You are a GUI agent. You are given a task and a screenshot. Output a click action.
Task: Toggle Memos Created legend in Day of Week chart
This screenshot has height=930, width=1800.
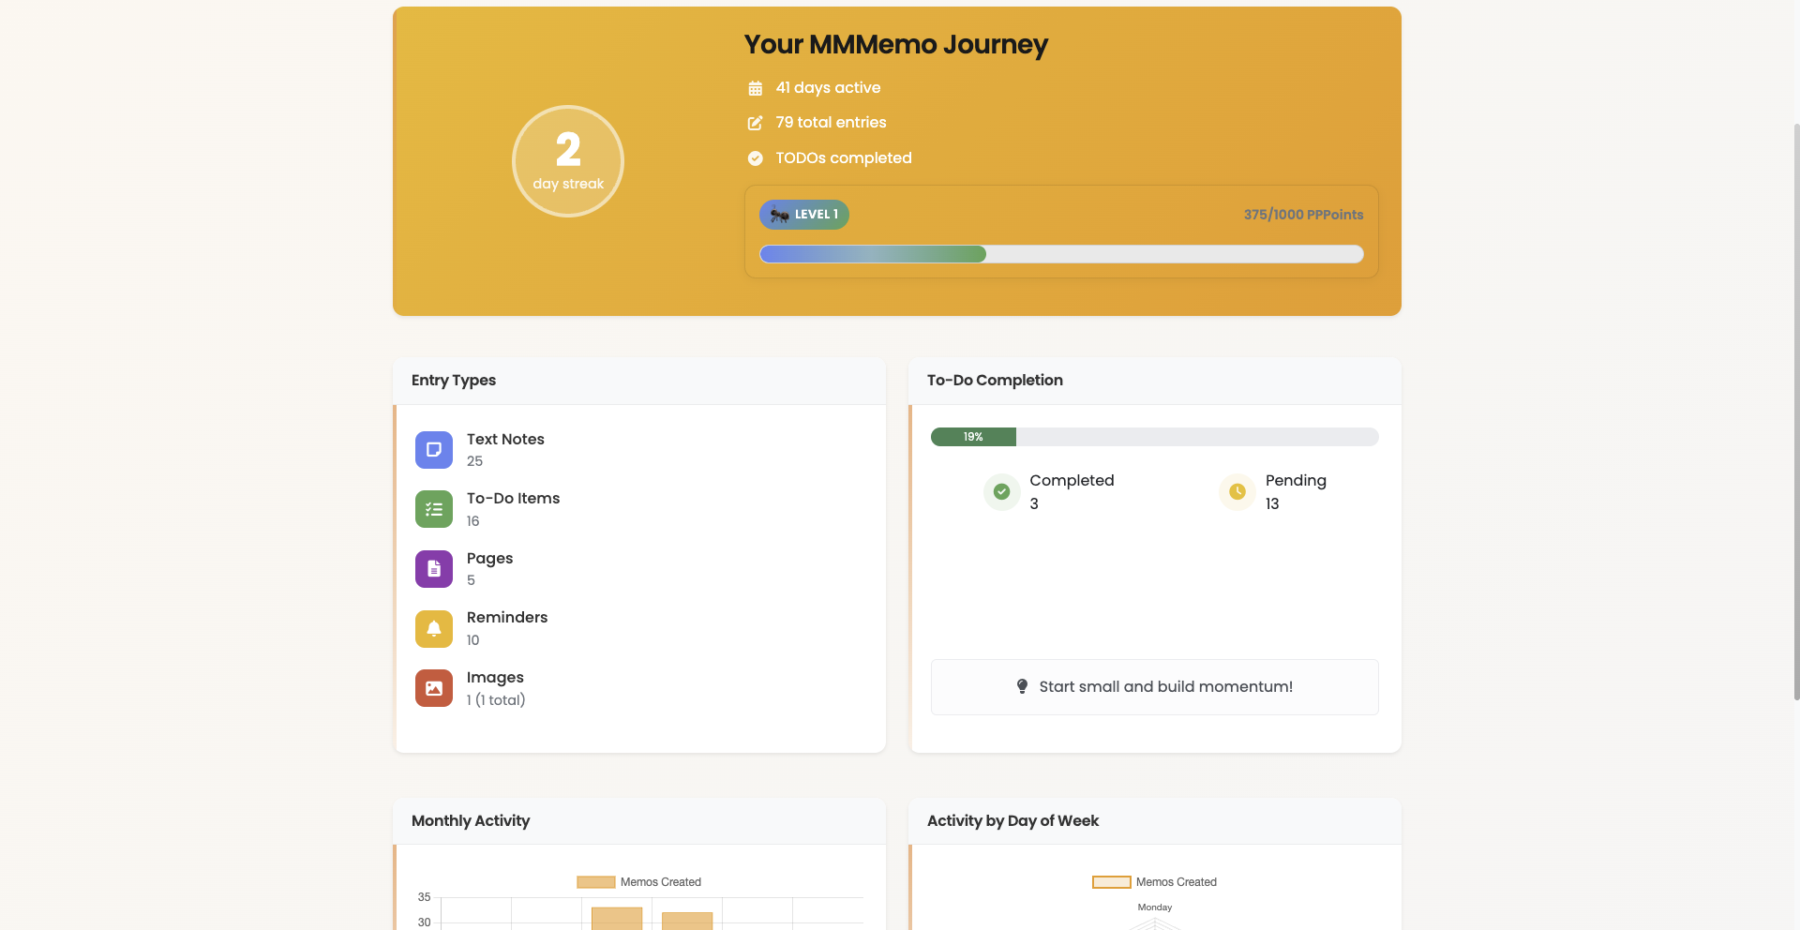pyautogui.click(x=1155, y=882)
